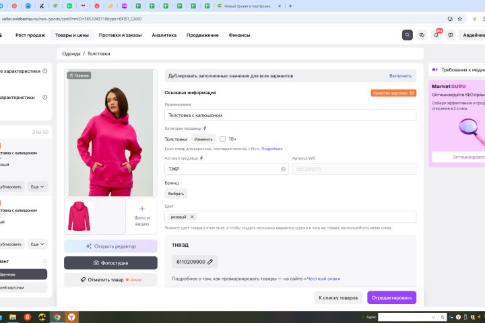Click the Наименование field with Толстовка с капюшоном
Screen dimensions: 485x323
(290, 115)
